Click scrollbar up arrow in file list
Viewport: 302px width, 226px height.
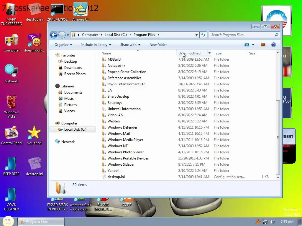tap(278, 52)
